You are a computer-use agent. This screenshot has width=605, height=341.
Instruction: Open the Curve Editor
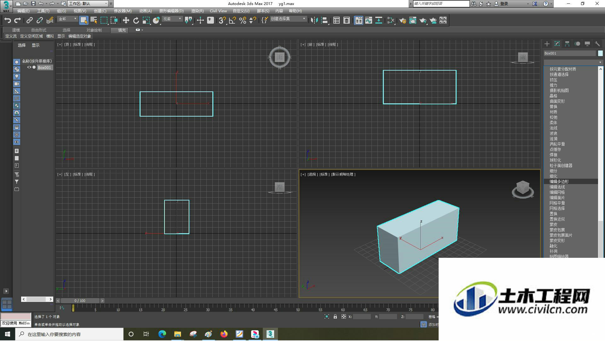[369, 20]
